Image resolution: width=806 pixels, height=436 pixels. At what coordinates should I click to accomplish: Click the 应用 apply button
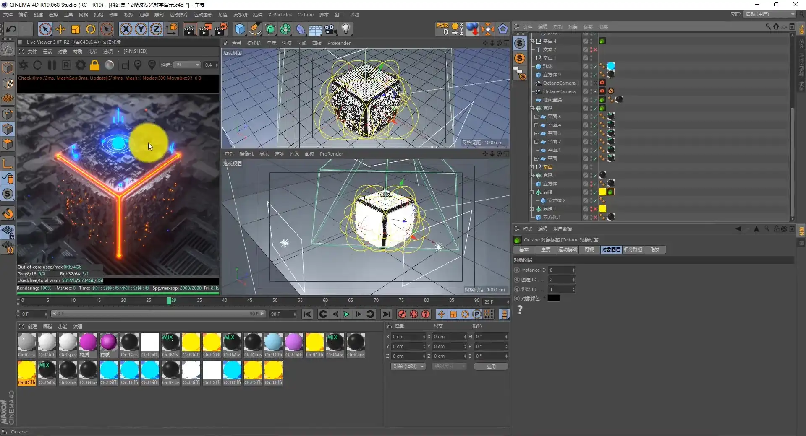point(491,366)
